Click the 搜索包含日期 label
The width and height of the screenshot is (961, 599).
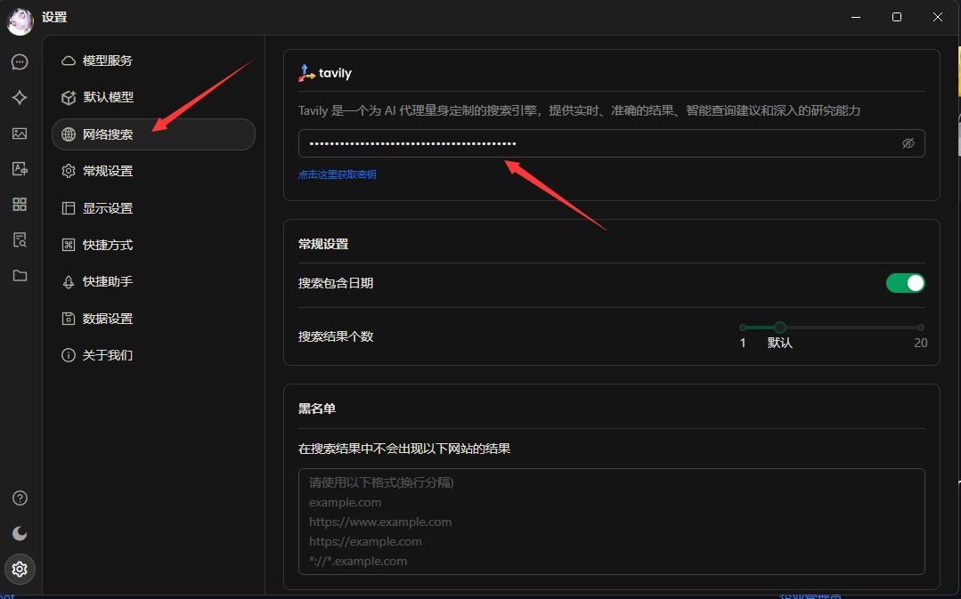336,283
